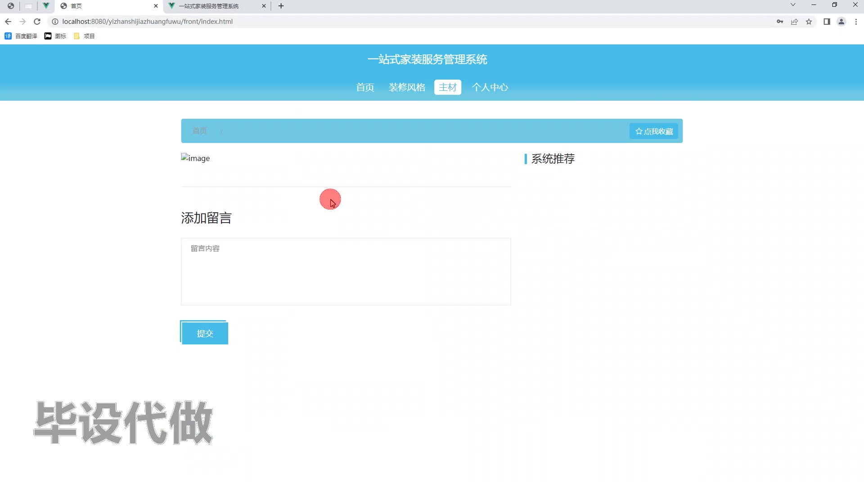Screen dimensions: 864x482
Task: Open Chrome three-dot menu
Action: tap(856, 22)
